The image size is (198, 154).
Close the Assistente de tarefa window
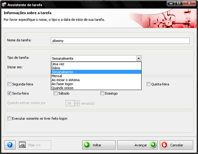tap(189, 3)
